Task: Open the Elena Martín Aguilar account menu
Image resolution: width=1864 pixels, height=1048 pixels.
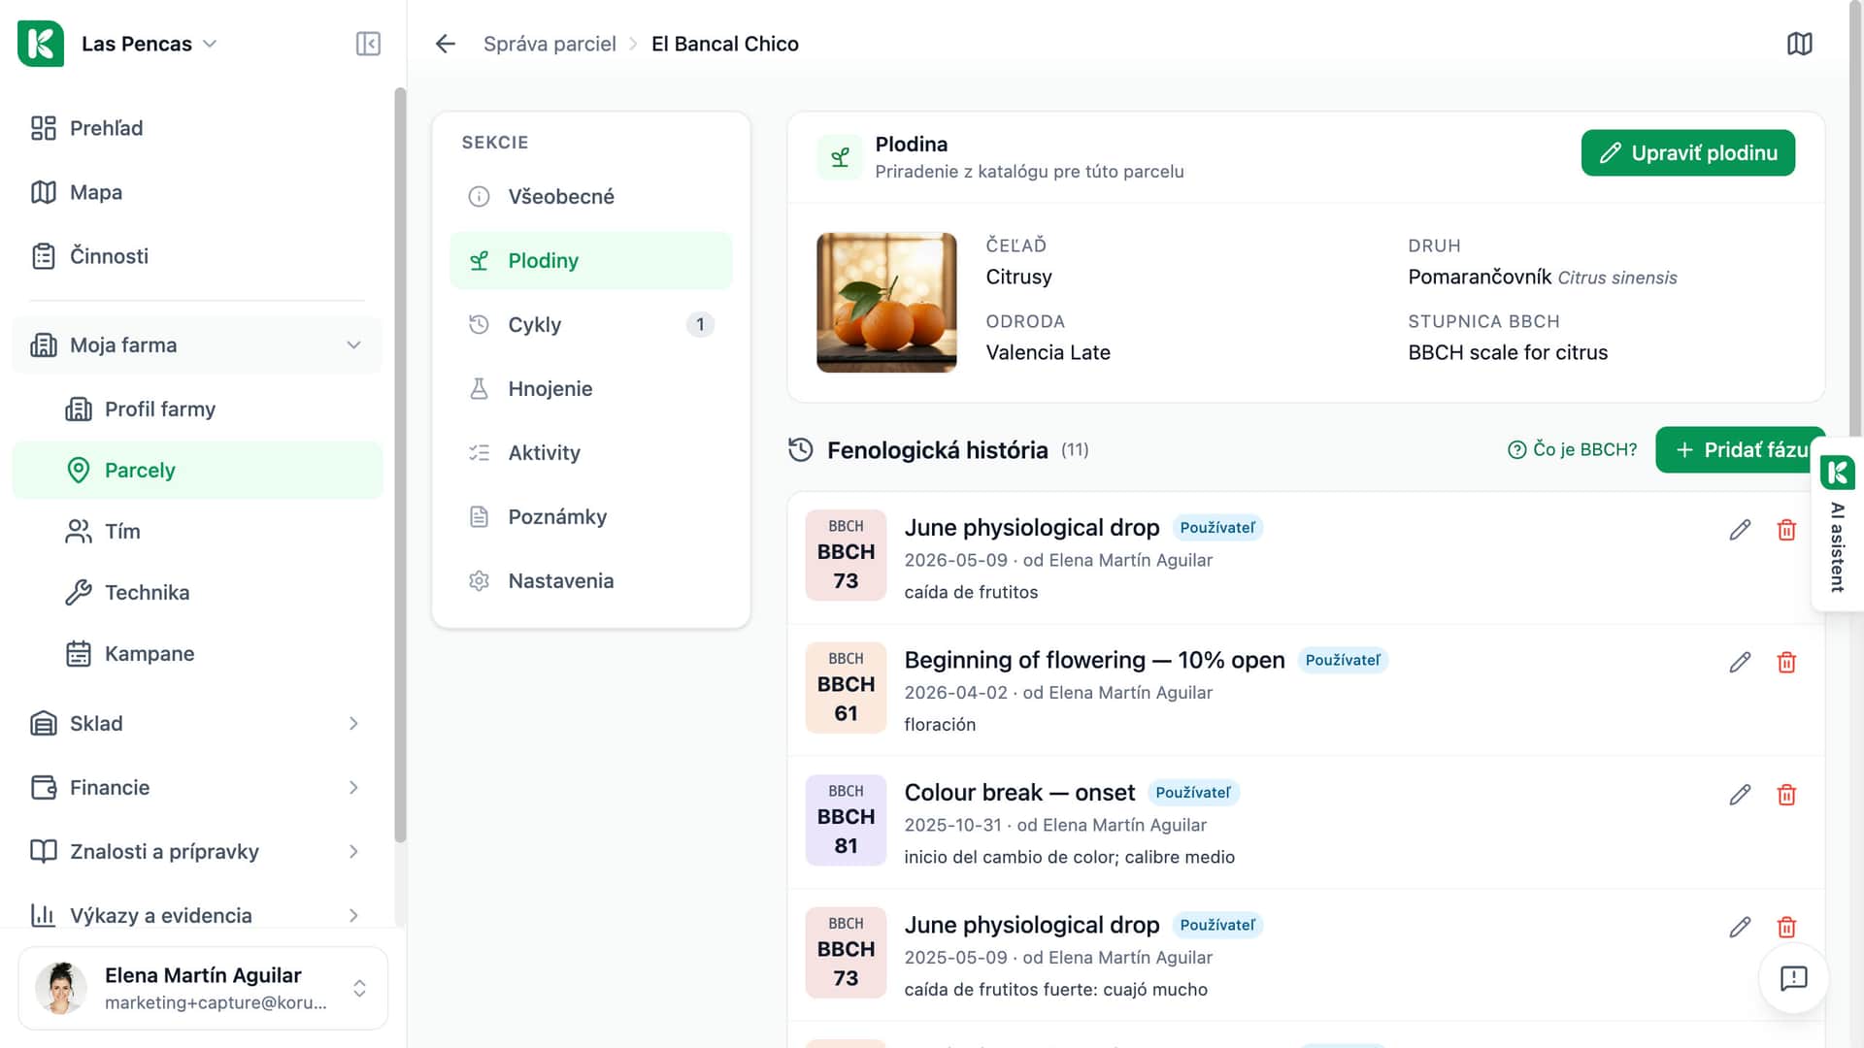Action: [203, 988]
